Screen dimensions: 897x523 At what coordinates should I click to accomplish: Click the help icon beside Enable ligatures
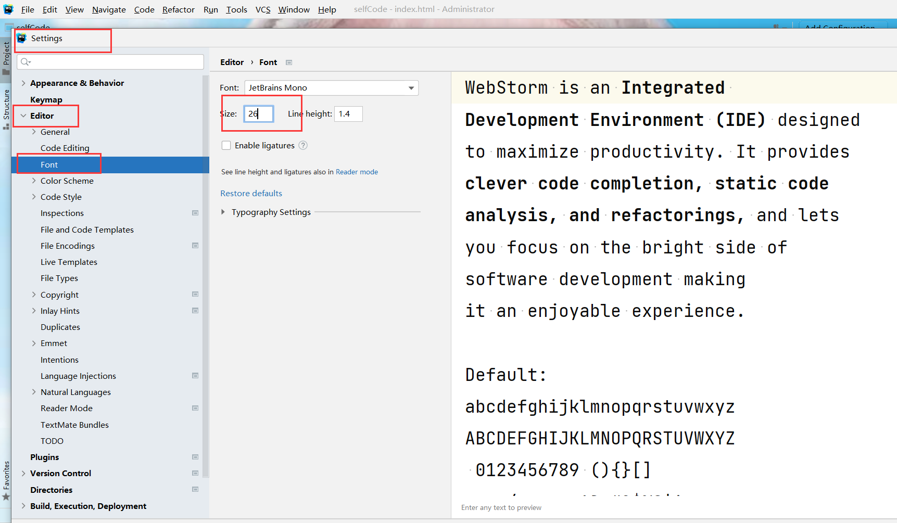point(302,145)
